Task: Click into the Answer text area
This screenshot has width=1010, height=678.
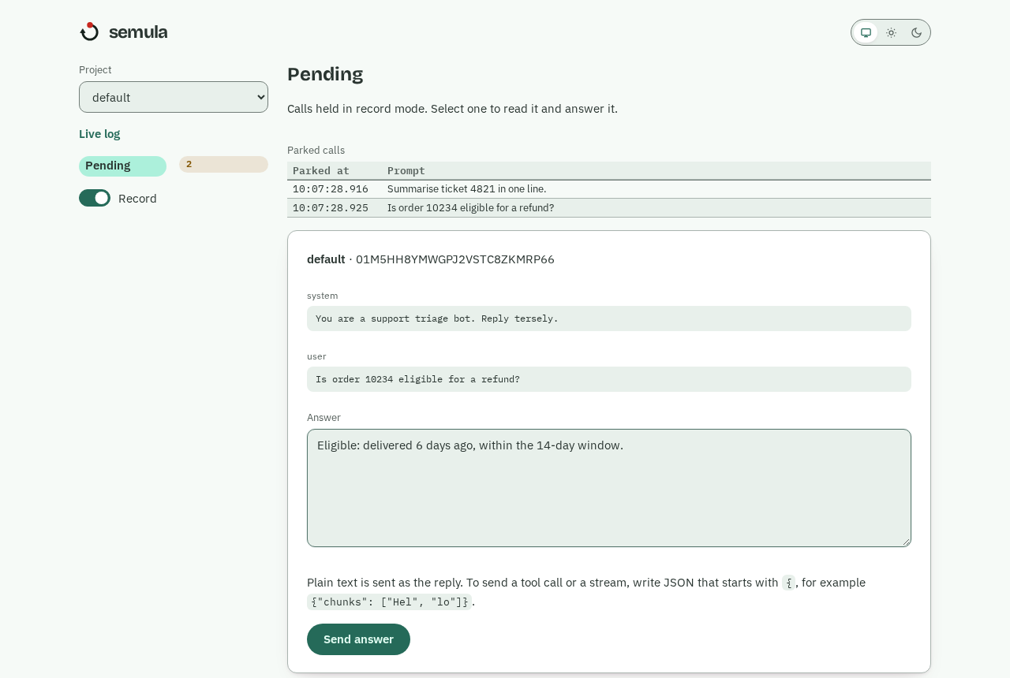Action: [609, 488]
